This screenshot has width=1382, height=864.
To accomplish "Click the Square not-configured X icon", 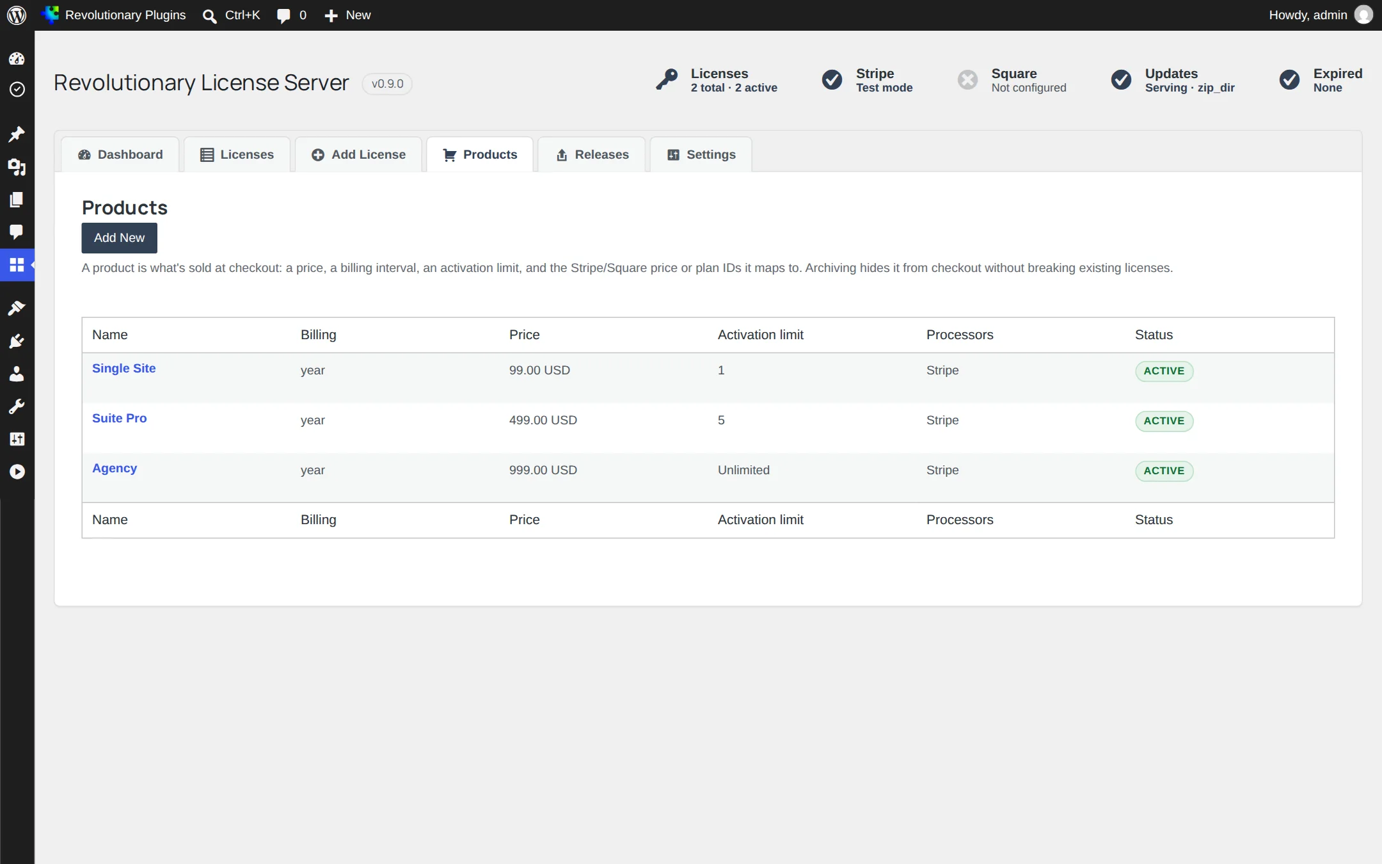I will click(x=968, y=79).
